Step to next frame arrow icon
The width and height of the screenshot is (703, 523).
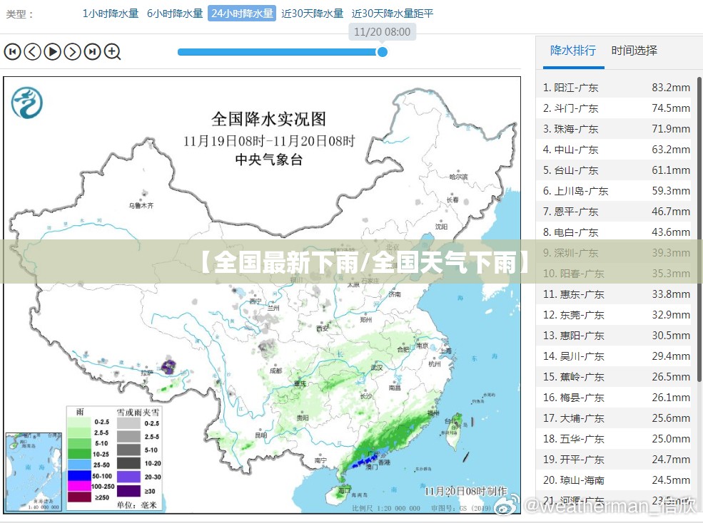[72, 52]
